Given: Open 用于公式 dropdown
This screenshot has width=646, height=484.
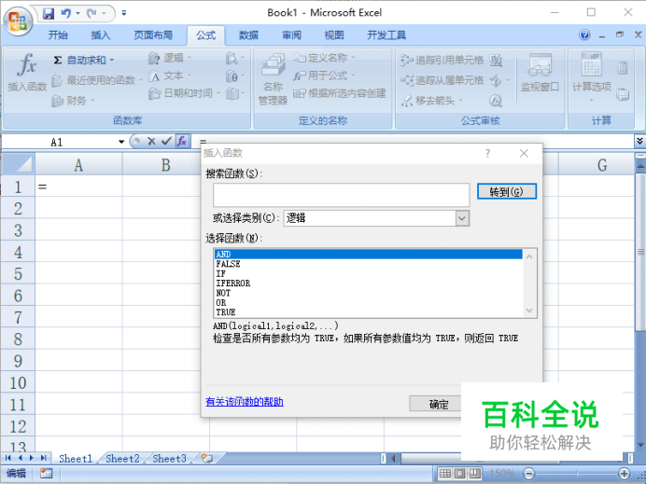Looking at the screenshot, I should click(324, 76).
